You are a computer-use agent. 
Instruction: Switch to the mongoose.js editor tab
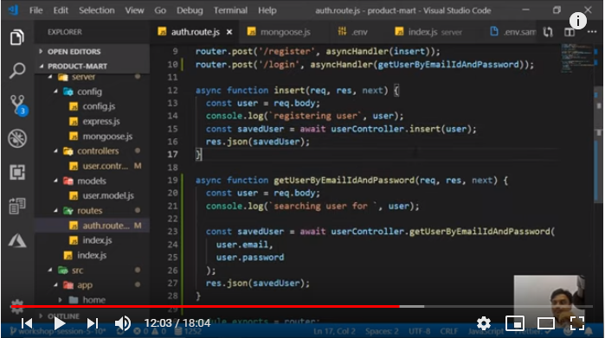[x=279, y=32]
